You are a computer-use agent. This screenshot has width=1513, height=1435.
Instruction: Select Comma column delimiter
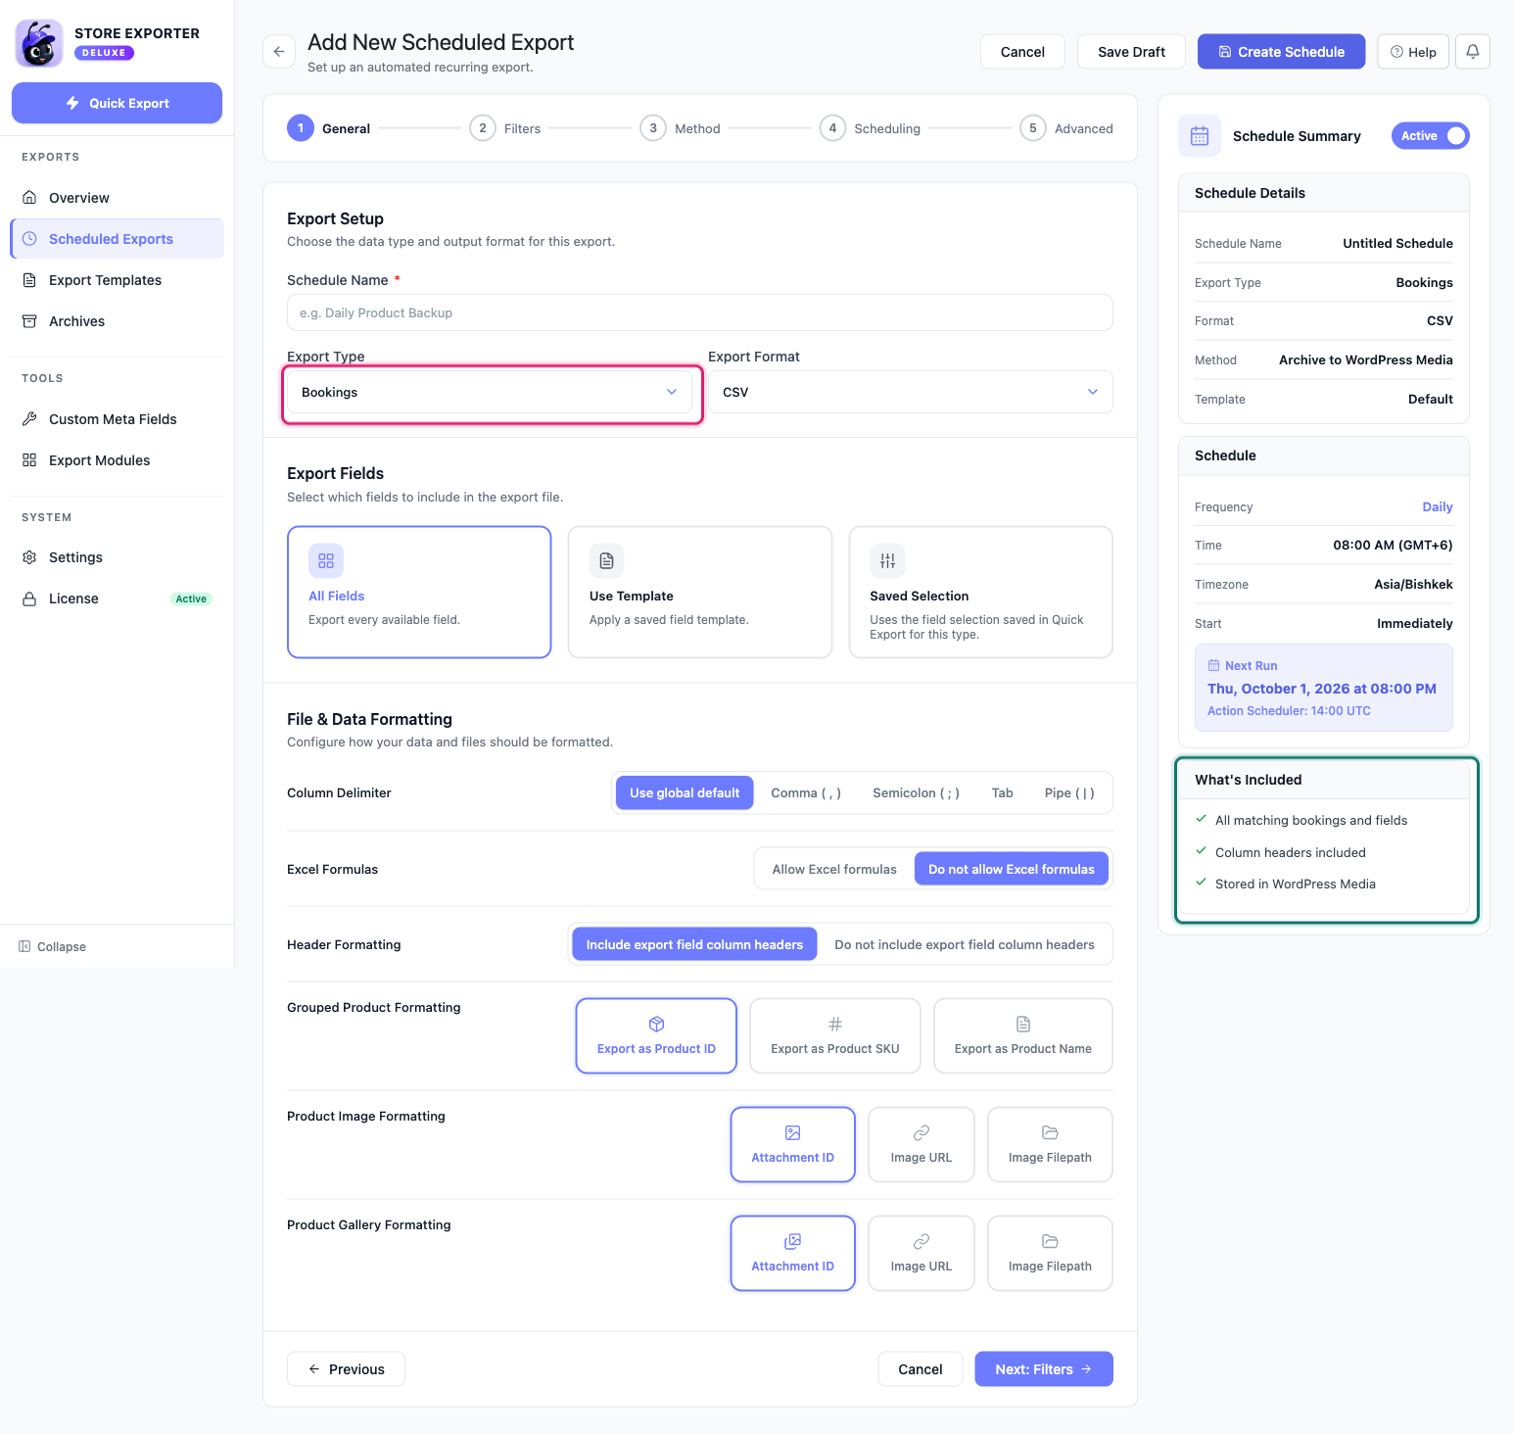806,793
